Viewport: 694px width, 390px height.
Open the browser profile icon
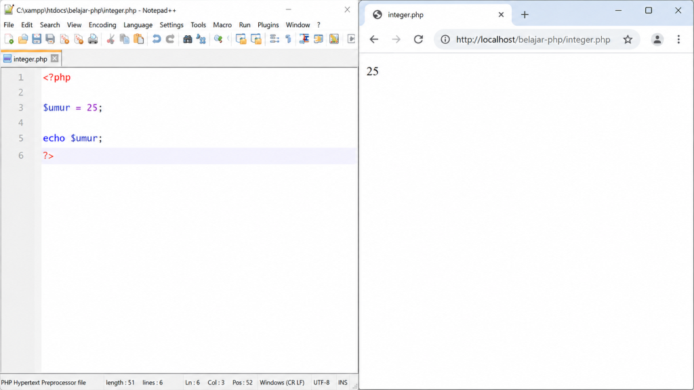(x=657, y=39)
